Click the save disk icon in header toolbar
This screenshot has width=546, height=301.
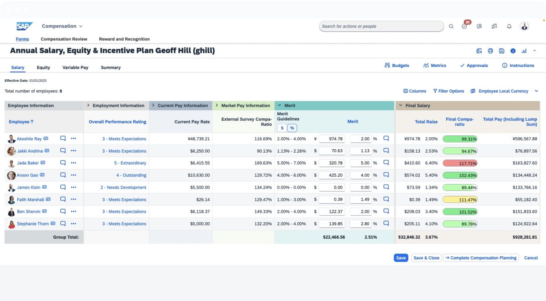[501, 51]
